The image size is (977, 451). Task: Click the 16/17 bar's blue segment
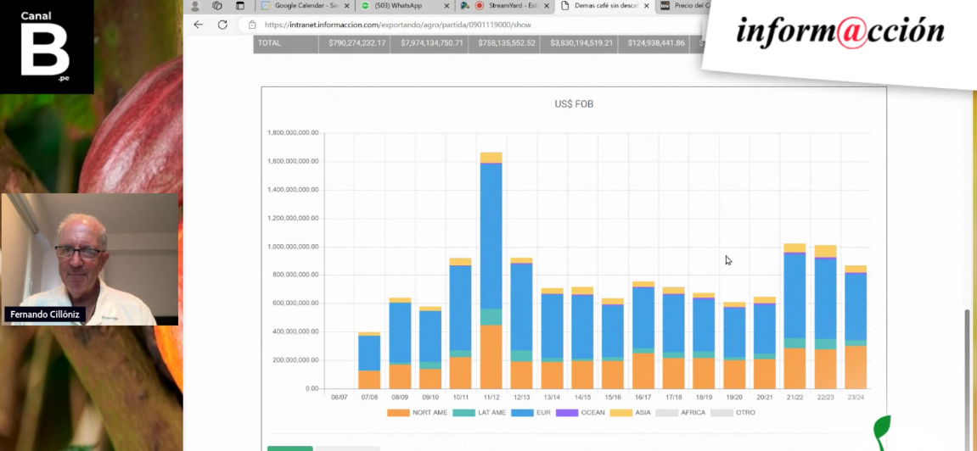[x=643, y=318]
